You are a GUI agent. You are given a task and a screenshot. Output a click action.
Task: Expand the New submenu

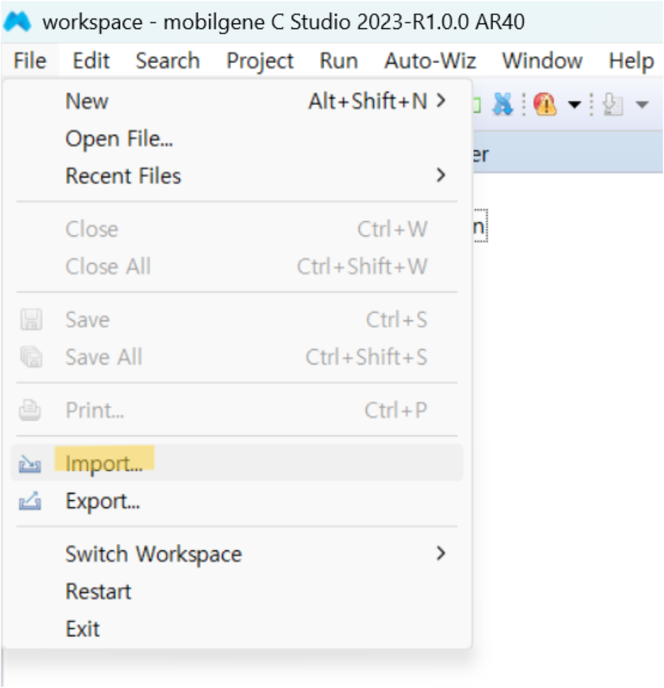tap(237, 101)
